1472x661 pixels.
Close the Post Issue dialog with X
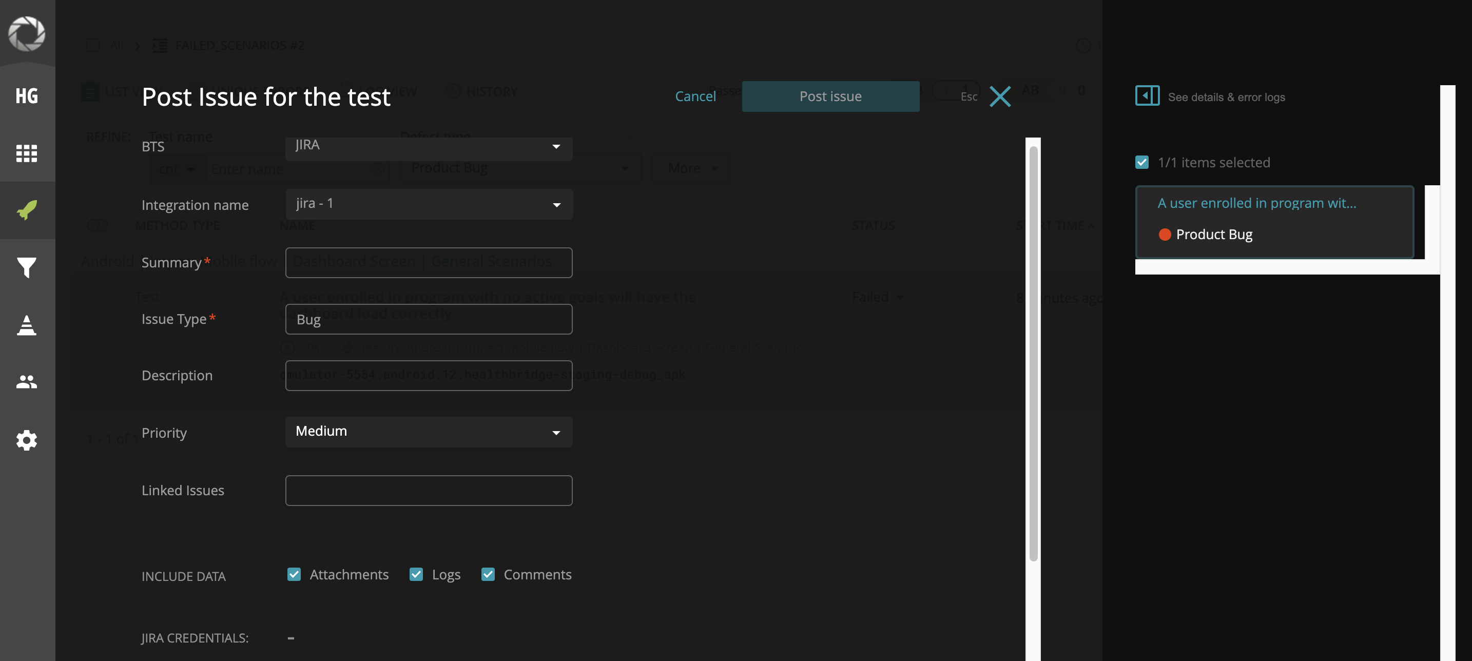click(x=999, y=96)
